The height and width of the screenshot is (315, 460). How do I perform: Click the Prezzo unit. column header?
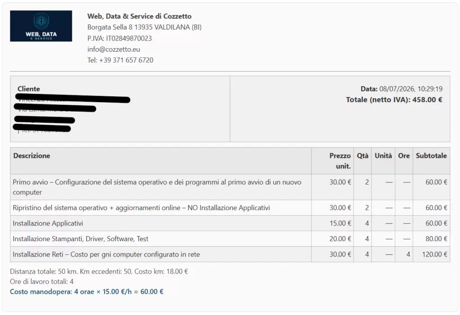click(x=340, y=161)
